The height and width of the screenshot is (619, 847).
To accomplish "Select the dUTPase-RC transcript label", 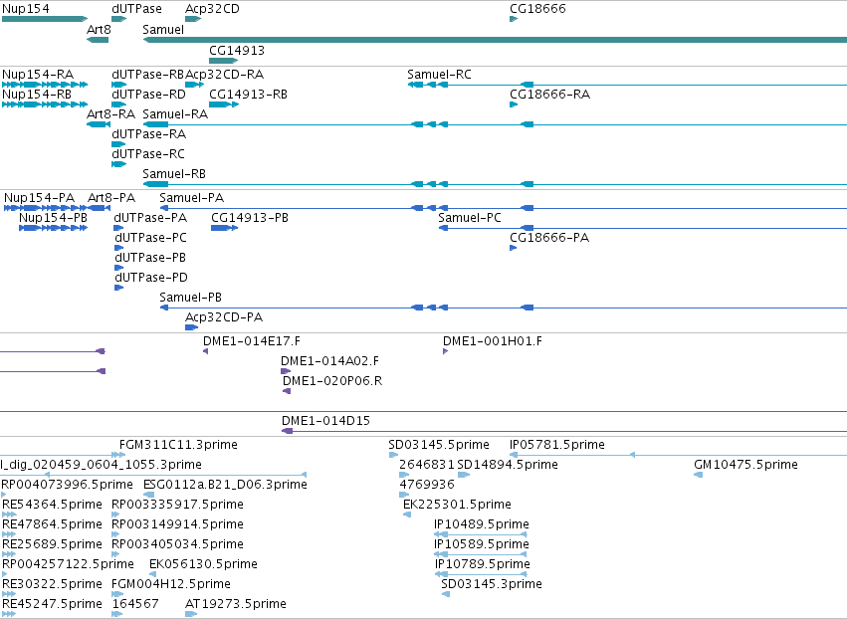I will pyautogui.click(x=148, y=154).
